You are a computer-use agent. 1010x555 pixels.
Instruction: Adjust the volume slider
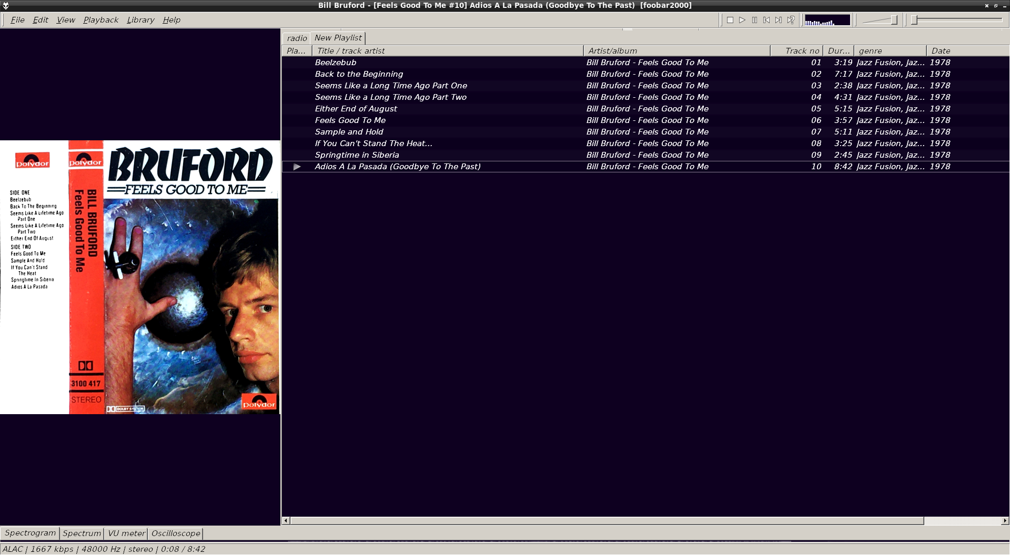tap(880, 20)
